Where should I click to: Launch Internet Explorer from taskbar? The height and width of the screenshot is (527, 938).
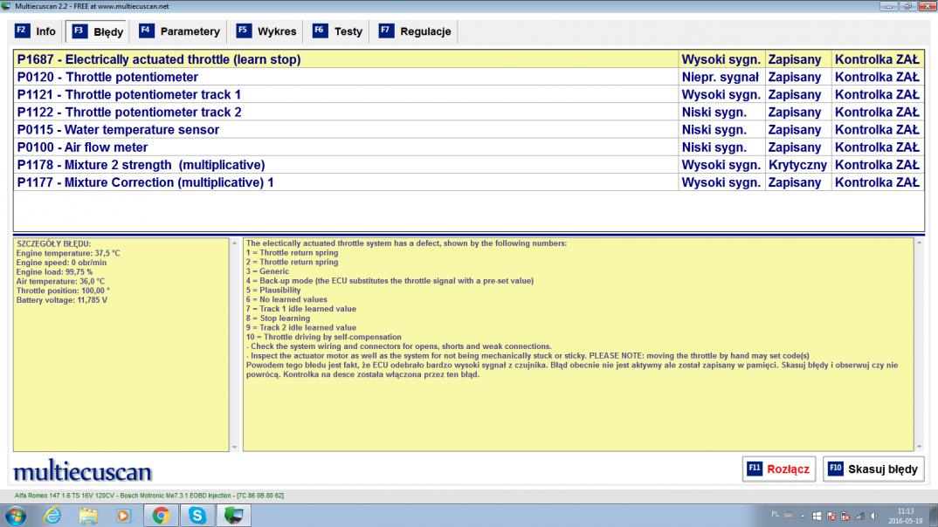(52, 515)
